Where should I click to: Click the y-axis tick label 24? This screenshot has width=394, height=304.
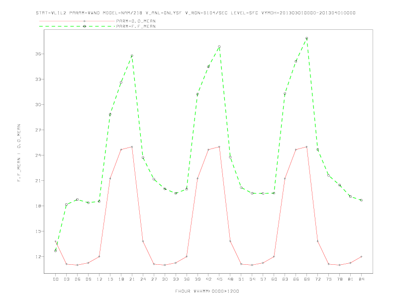point(38,155)
